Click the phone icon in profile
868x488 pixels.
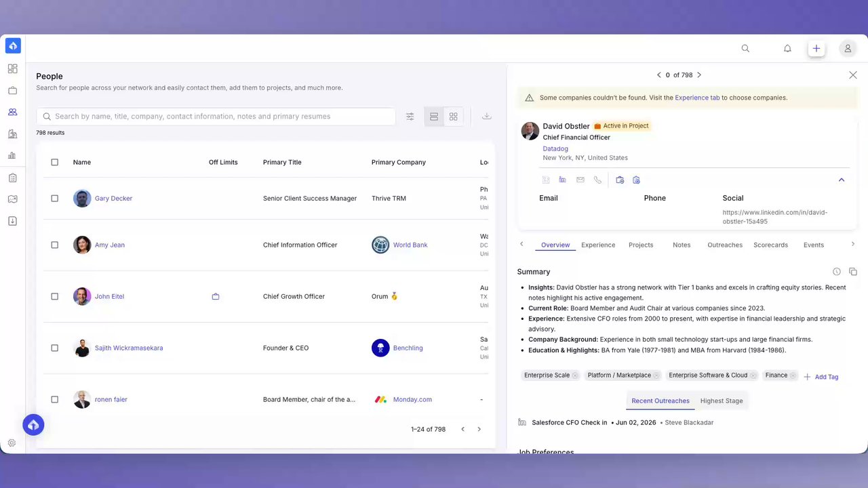597,180
